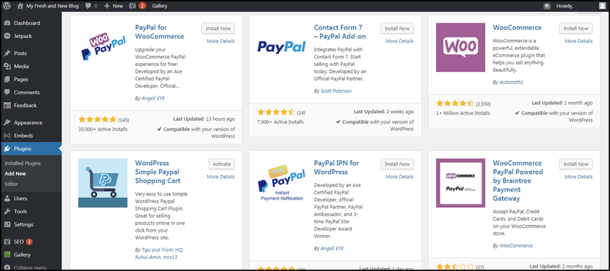The height and width of the screenshot is (271, 610).
Task: View More Details for WooCommerce
Action: 579,41
